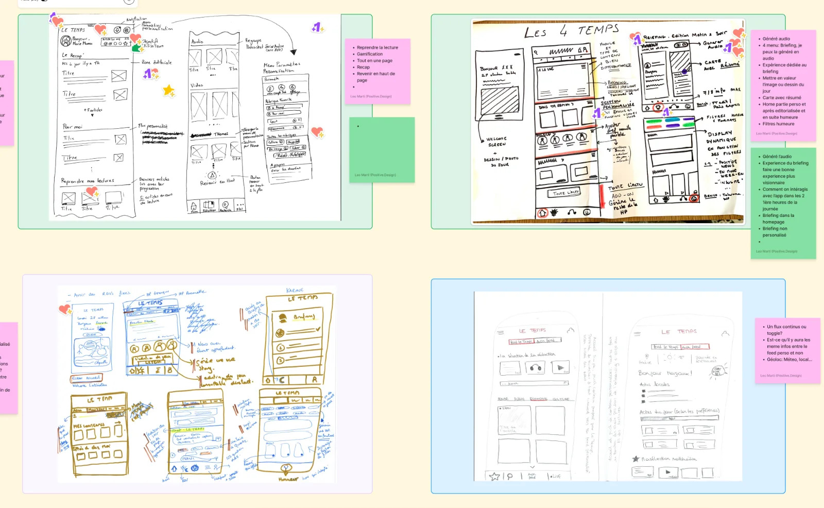Select the green sticky starting with Généré l'audio
Screen dimensions: 824x508
click(x=783, y=204)
